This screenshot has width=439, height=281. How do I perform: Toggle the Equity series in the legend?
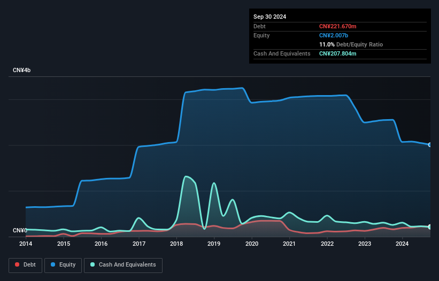click(63, 265)
